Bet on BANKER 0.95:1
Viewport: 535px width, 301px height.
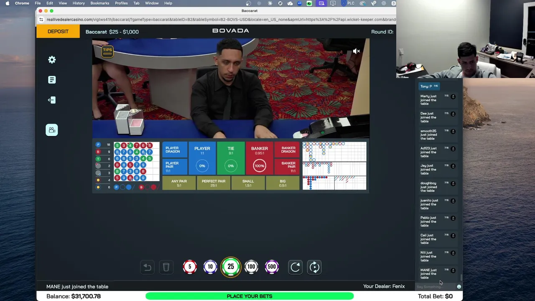tap(260, 158)
